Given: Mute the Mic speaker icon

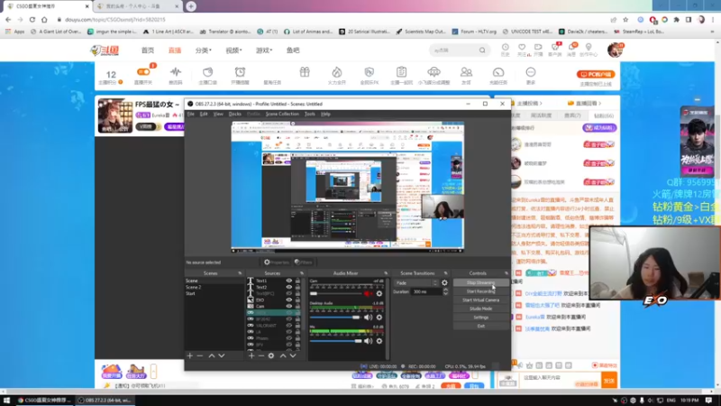Looking at the screenshot, I should click(x=368, y=341).
